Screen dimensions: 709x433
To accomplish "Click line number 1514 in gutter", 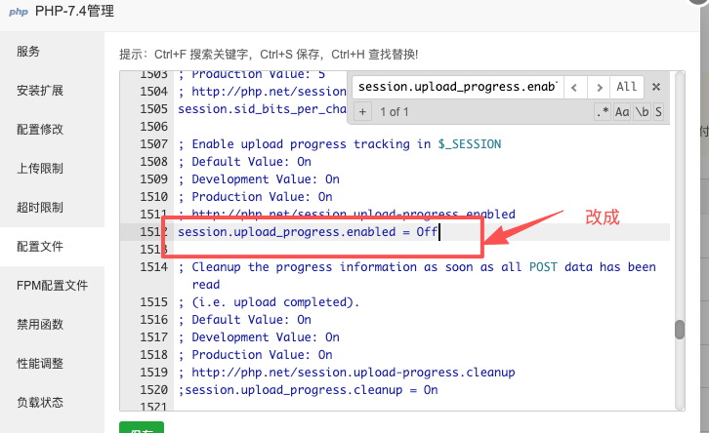I will [153, 267].
